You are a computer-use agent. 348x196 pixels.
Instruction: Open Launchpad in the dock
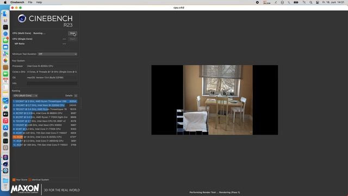pos(5,21)
